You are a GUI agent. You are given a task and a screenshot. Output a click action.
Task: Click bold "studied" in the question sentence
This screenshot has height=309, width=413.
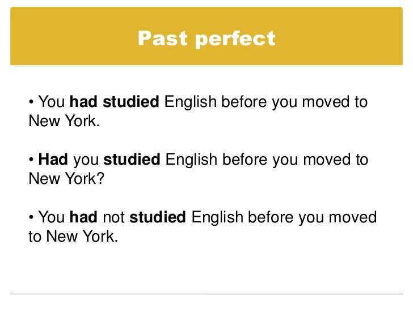click(132, 160)
